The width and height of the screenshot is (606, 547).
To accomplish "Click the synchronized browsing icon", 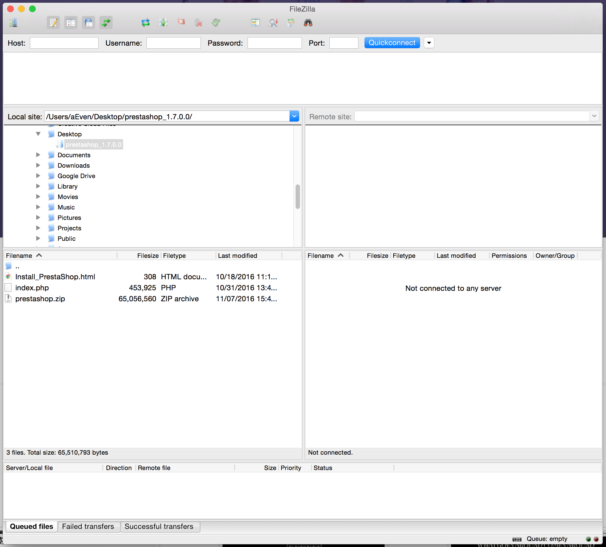I will click(x=291, y=23).
